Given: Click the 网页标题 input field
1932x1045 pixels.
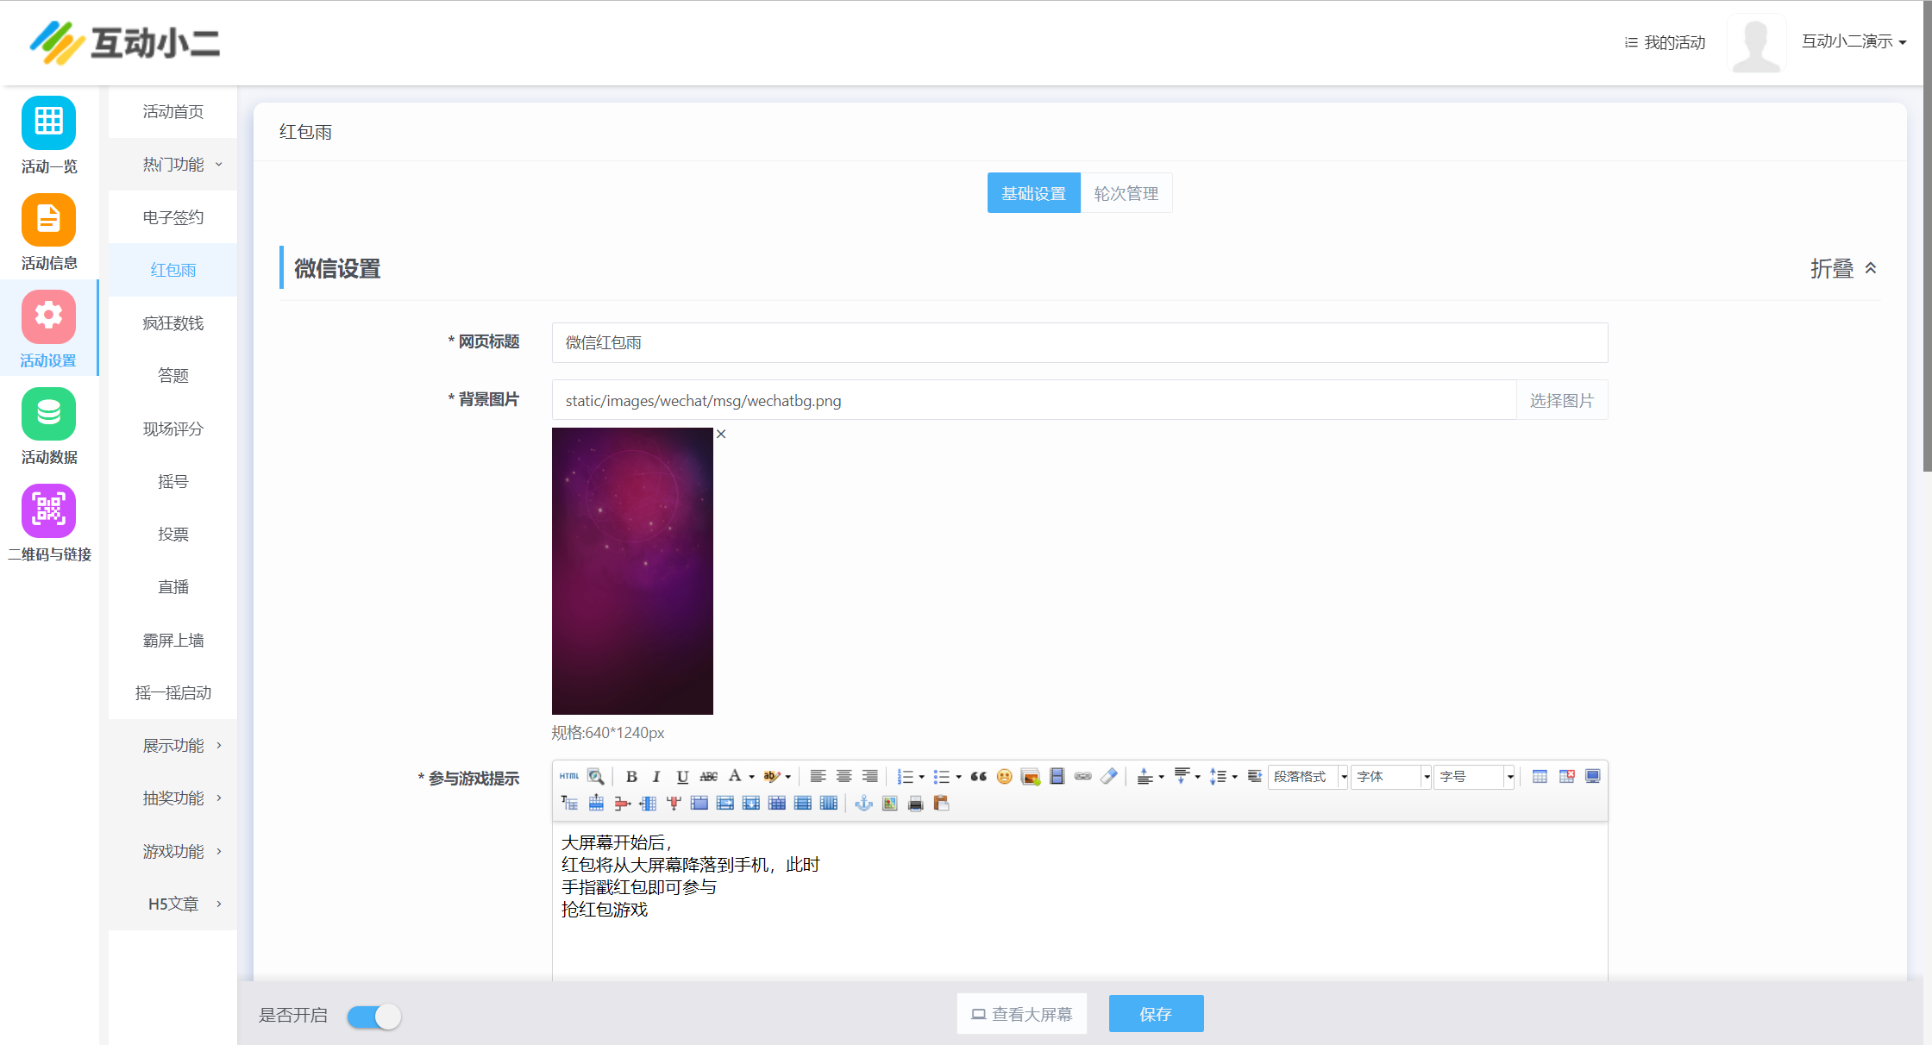Looking at the screenshot, I should [1080, 342].
